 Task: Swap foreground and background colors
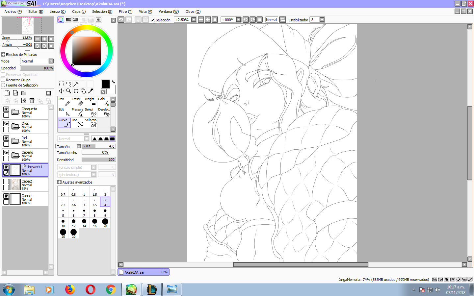(x=113, y=82)
